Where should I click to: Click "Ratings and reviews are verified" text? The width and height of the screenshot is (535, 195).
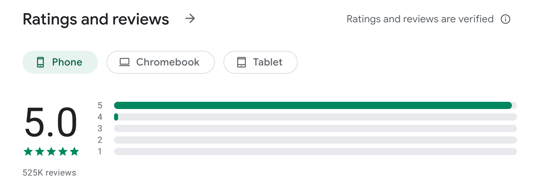[420, 19]
